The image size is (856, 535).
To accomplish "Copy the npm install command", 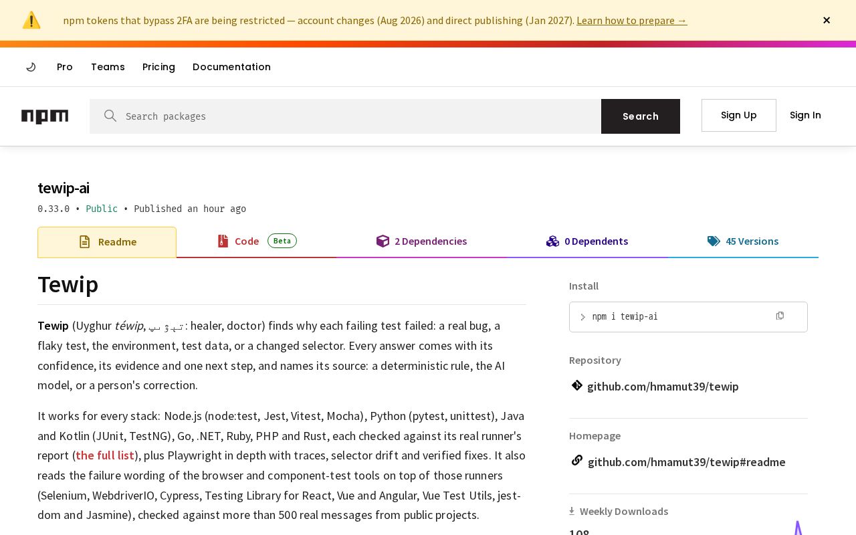I will (x=780, y=316).
